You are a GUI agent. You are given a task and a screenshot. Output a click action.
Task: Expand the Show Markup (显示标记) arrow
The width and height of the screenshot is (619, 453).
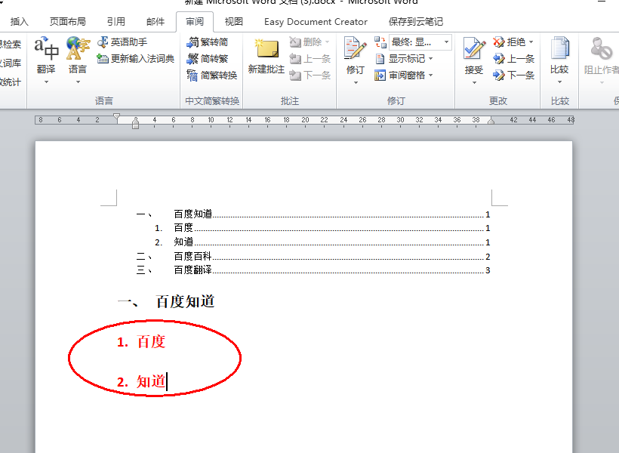(430, 59)
